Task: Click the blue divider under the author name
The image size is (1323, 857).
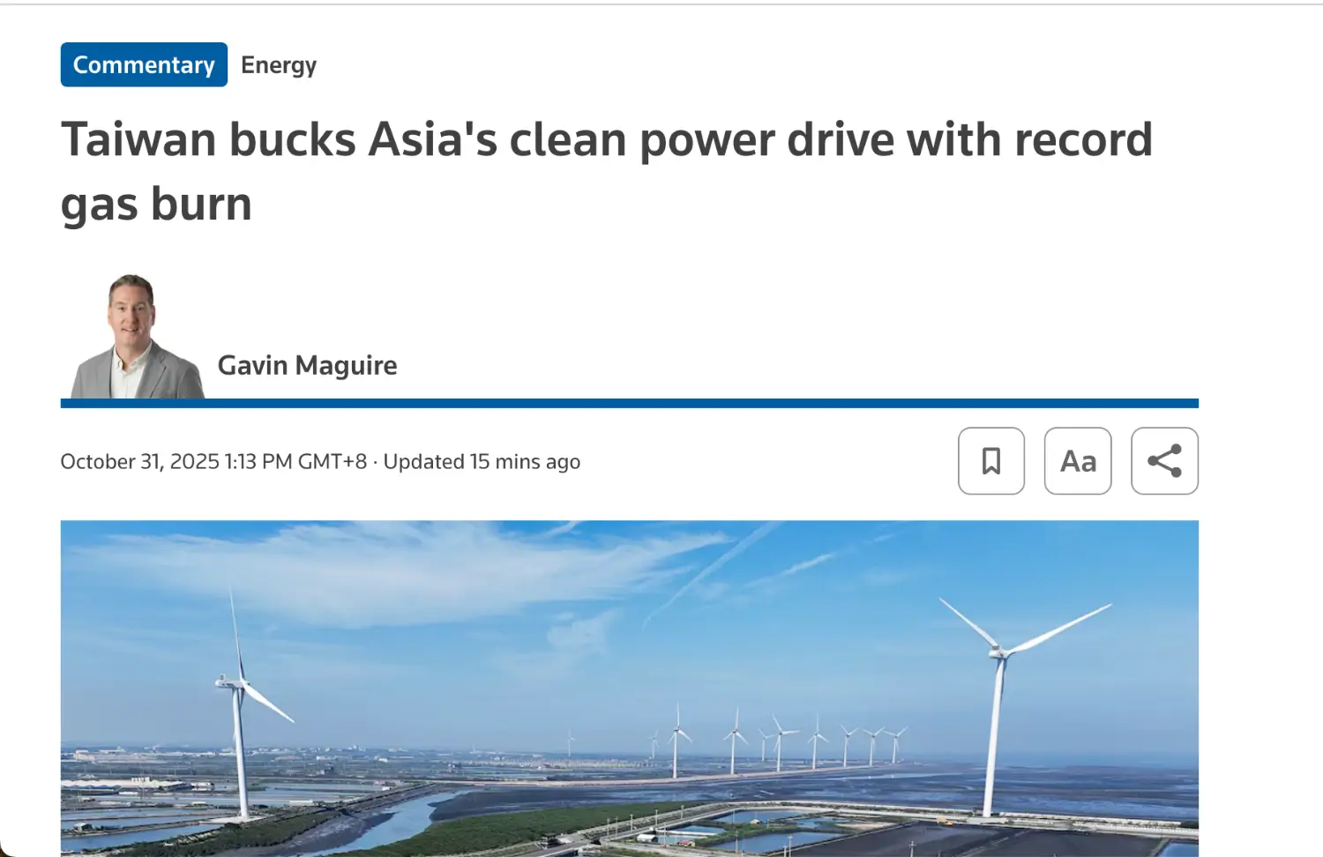Action: click(x=630, y=403)
